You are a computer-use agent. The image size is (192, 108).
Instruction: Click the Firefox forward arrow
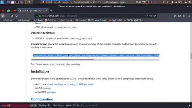(7, 16)
